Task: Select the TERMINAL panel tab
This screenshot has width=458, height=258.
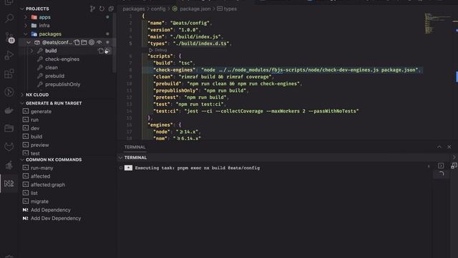Action: pyautogui.click(x=135, y=147)
